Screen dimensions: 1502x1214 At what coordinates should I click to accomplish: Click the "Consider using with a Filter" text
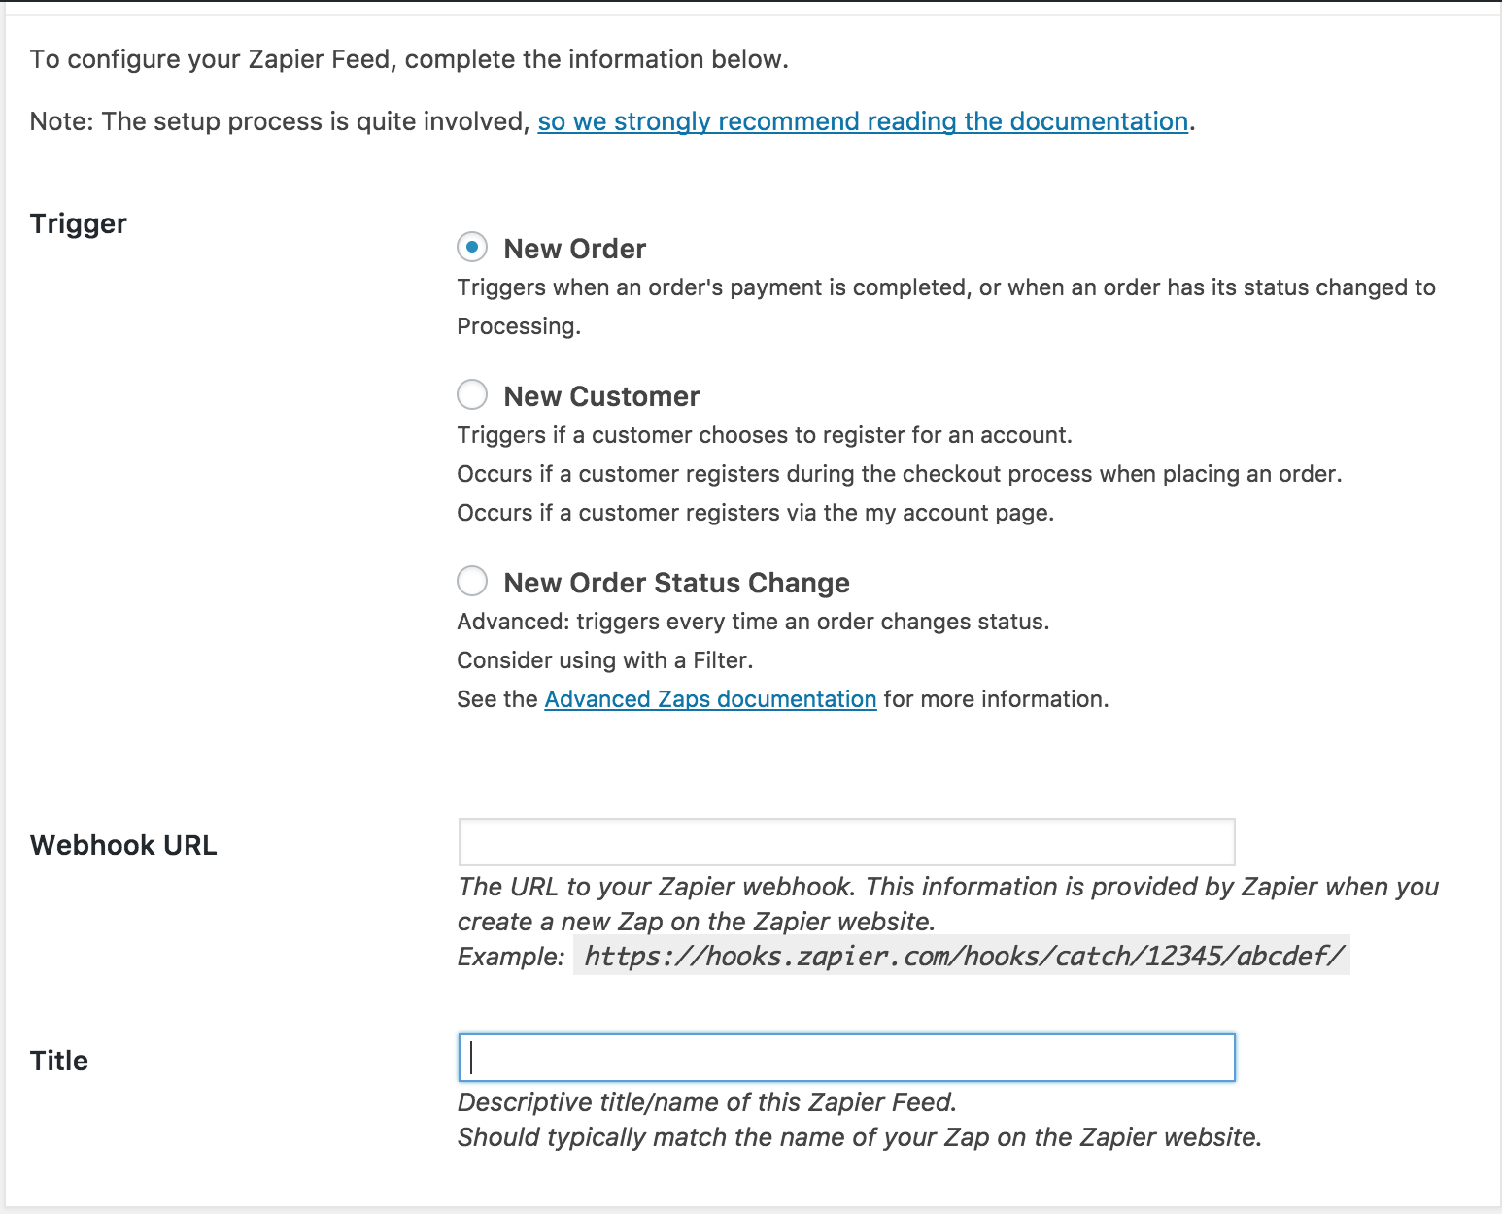point(605,660)
